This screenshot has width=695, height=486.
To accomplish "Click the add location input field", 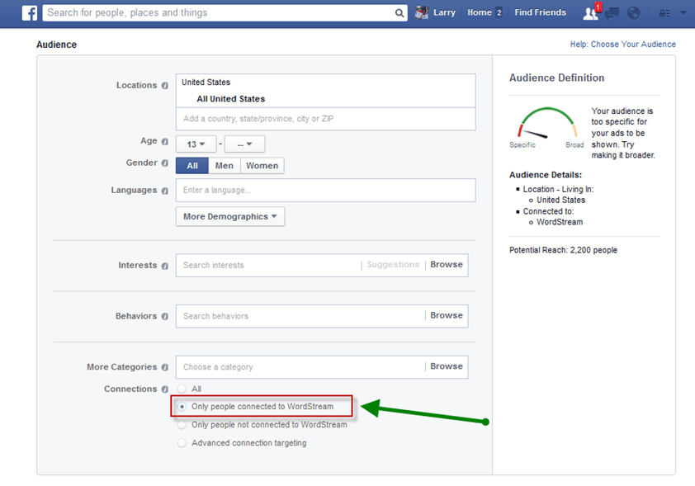I will (x=326, y=119).
